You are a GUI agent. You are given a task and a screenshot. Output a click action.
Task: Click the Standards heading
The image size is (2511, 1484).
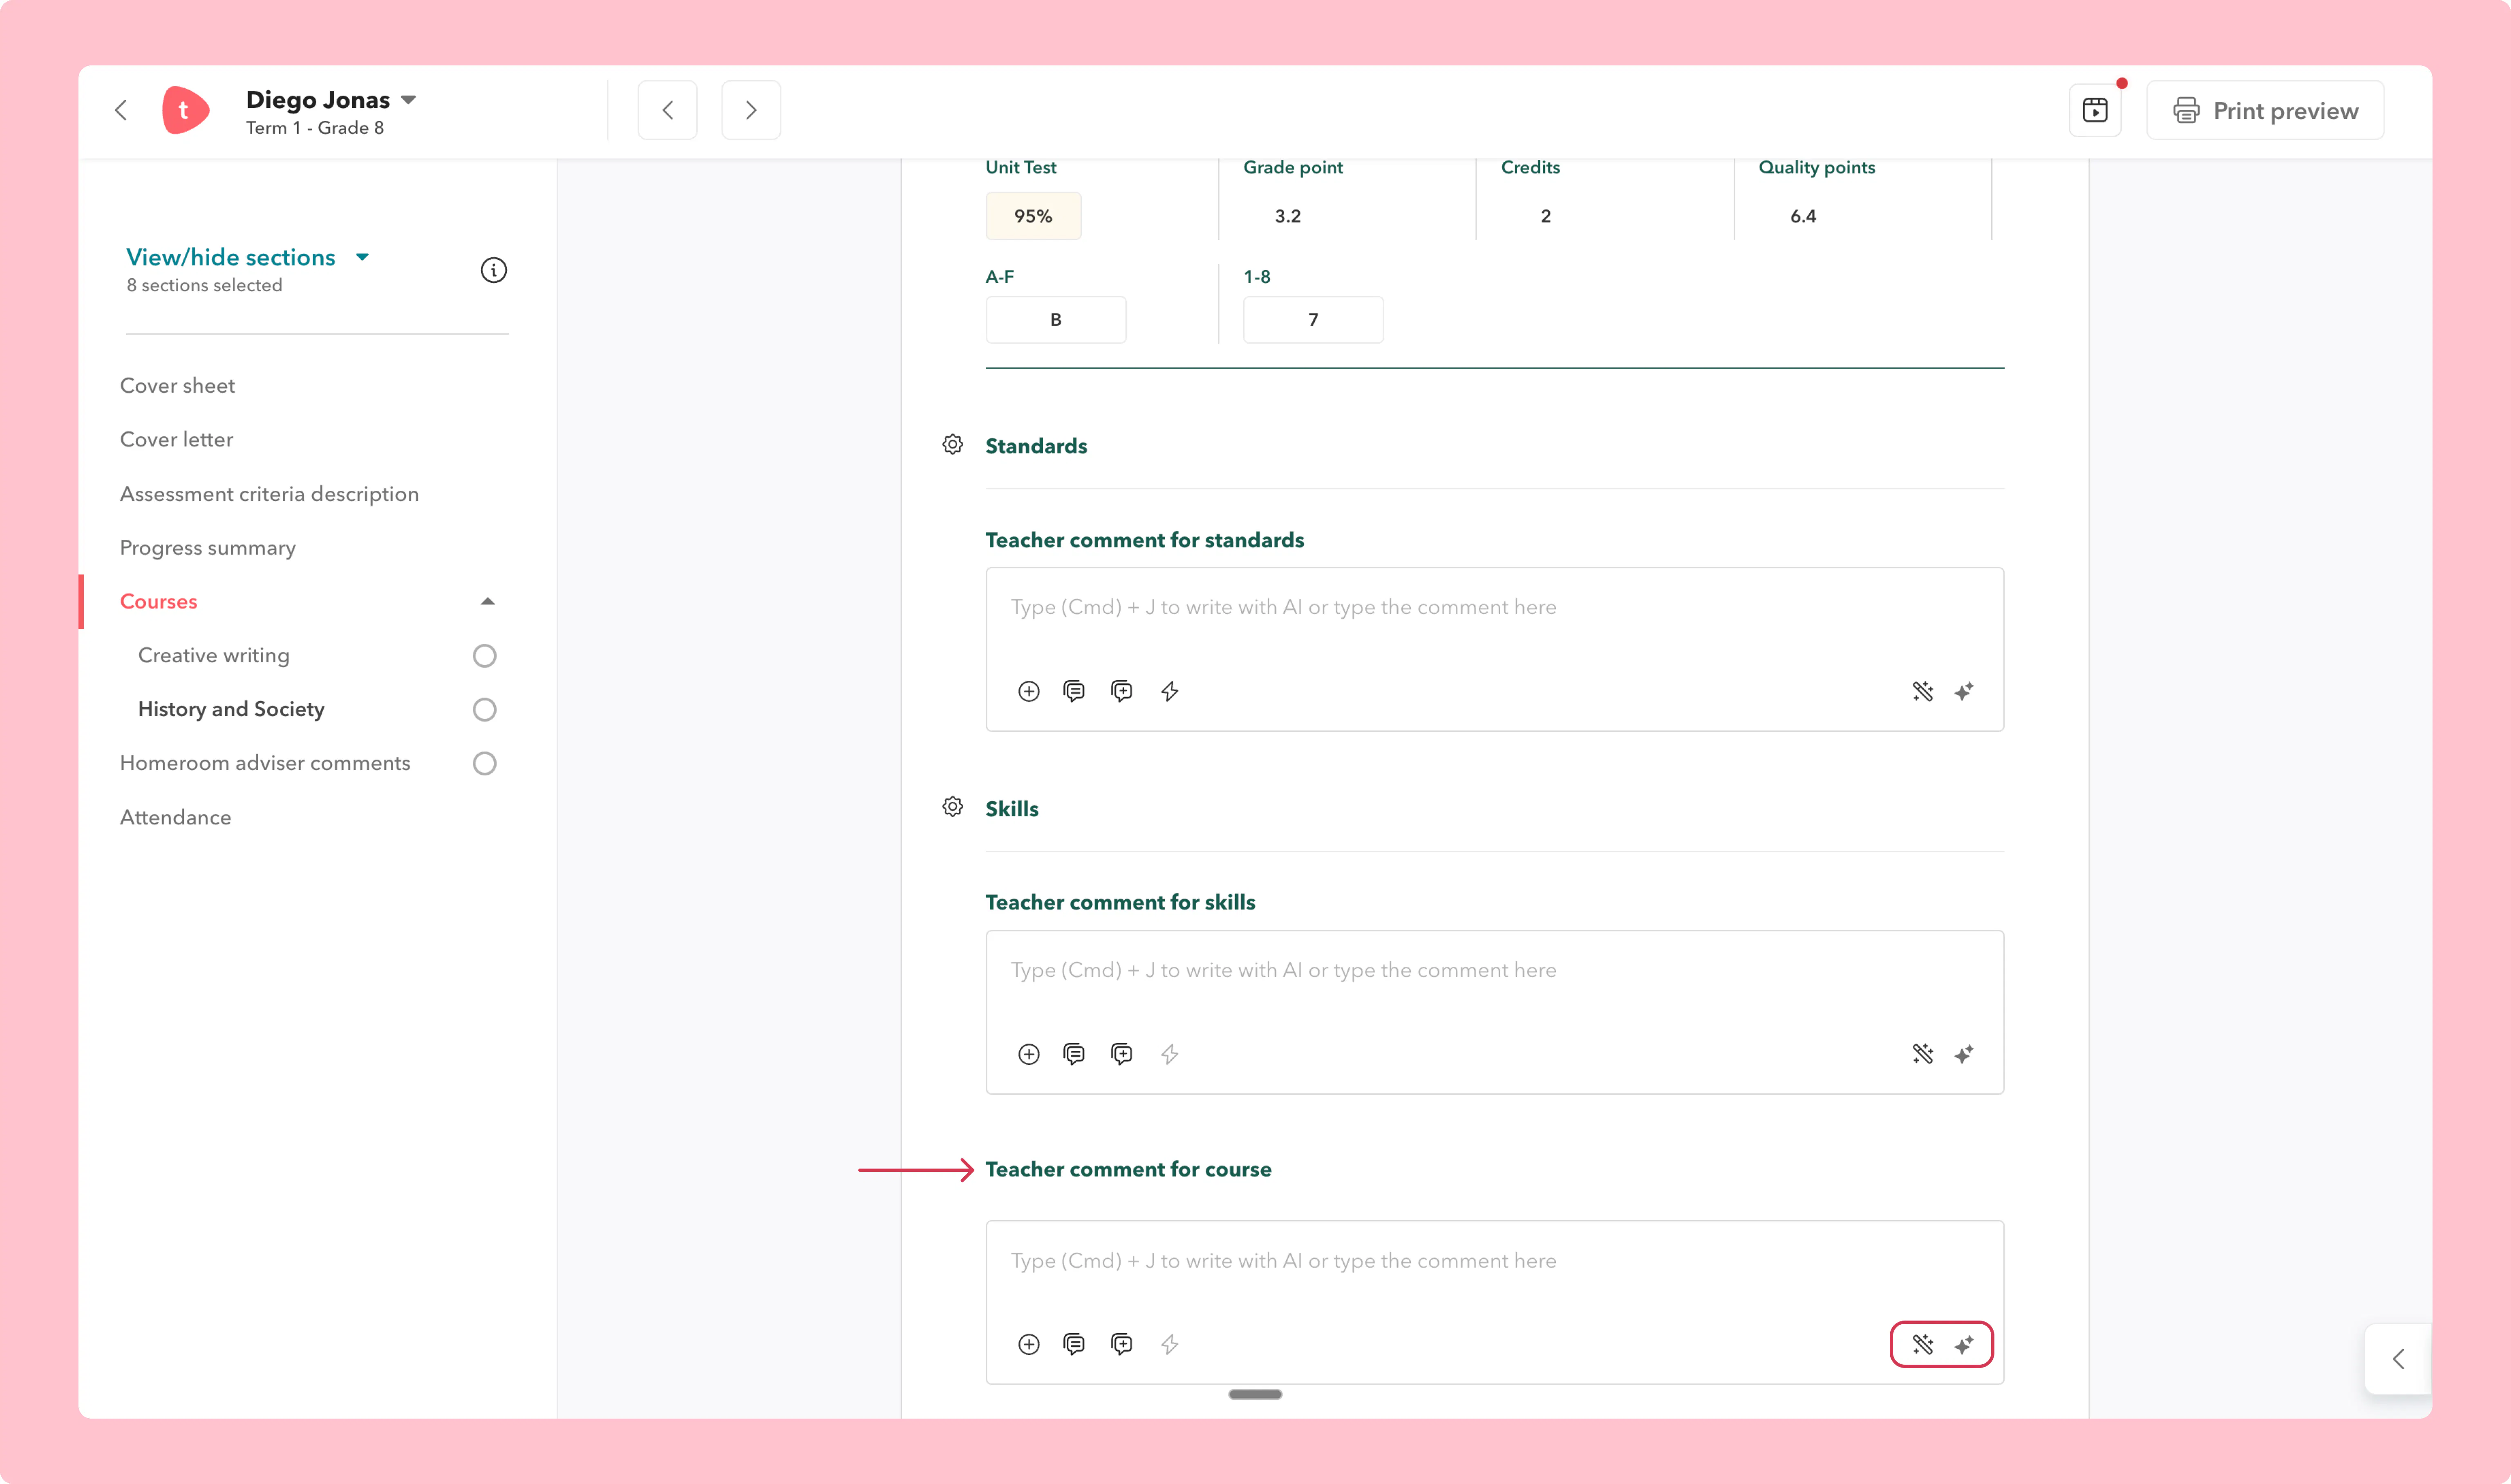click(1036, 446)
